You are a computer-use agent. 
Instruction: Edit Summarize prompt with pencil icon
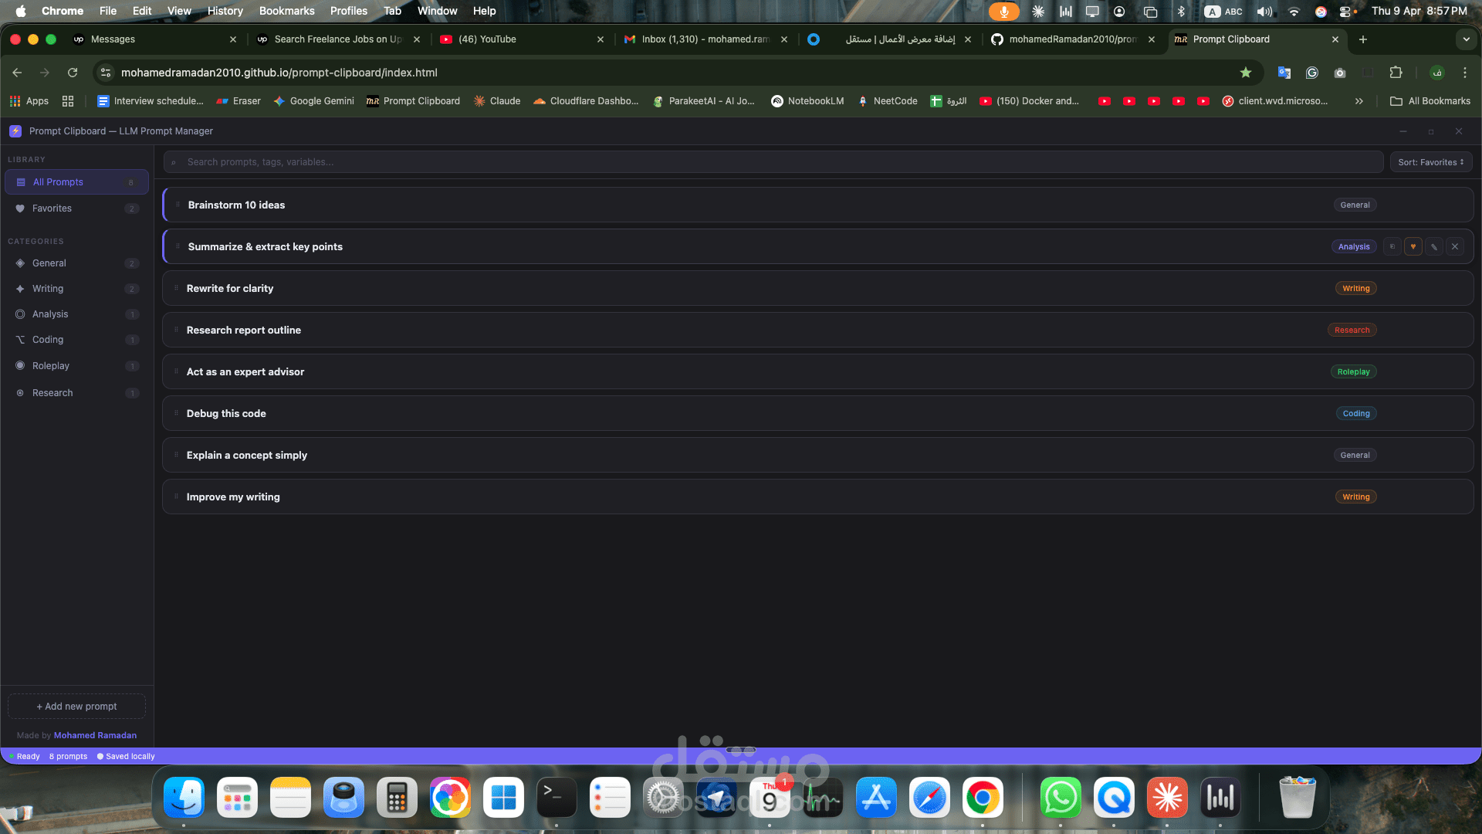pos(1433,247)
